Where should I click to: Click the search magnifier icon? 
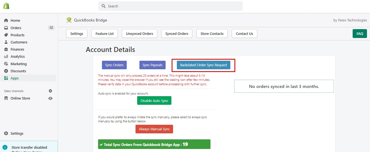coord(104,6)
